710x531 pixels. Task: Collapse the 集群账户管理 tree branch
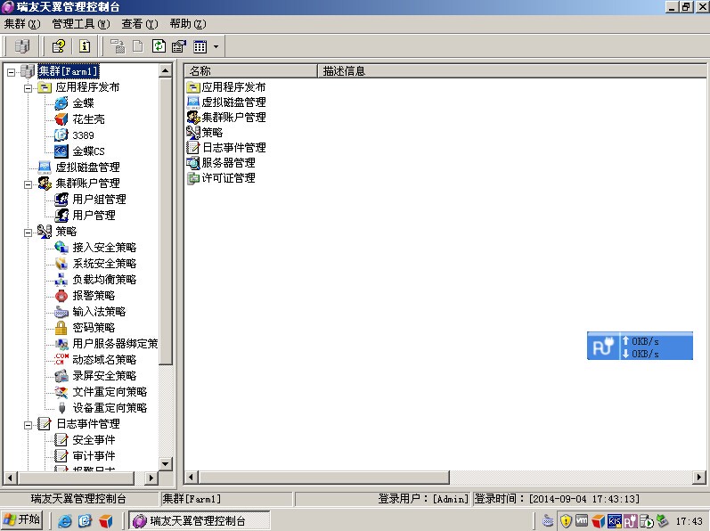[x=28, y=184]
